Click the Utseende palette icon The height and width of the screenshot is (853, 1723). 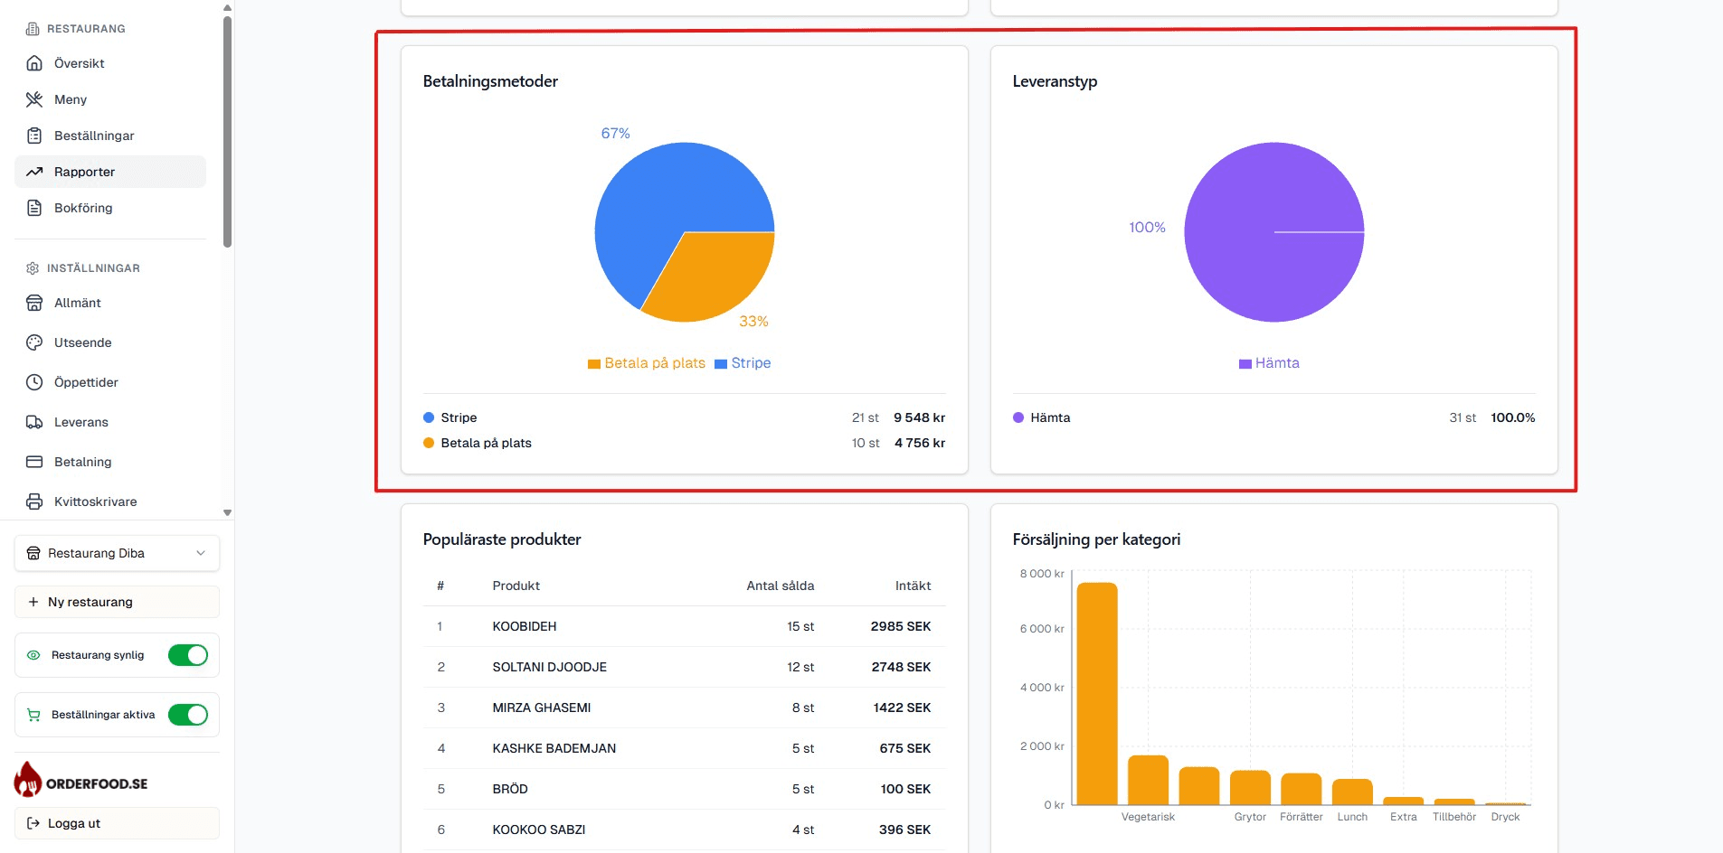(x=34, y=342)
